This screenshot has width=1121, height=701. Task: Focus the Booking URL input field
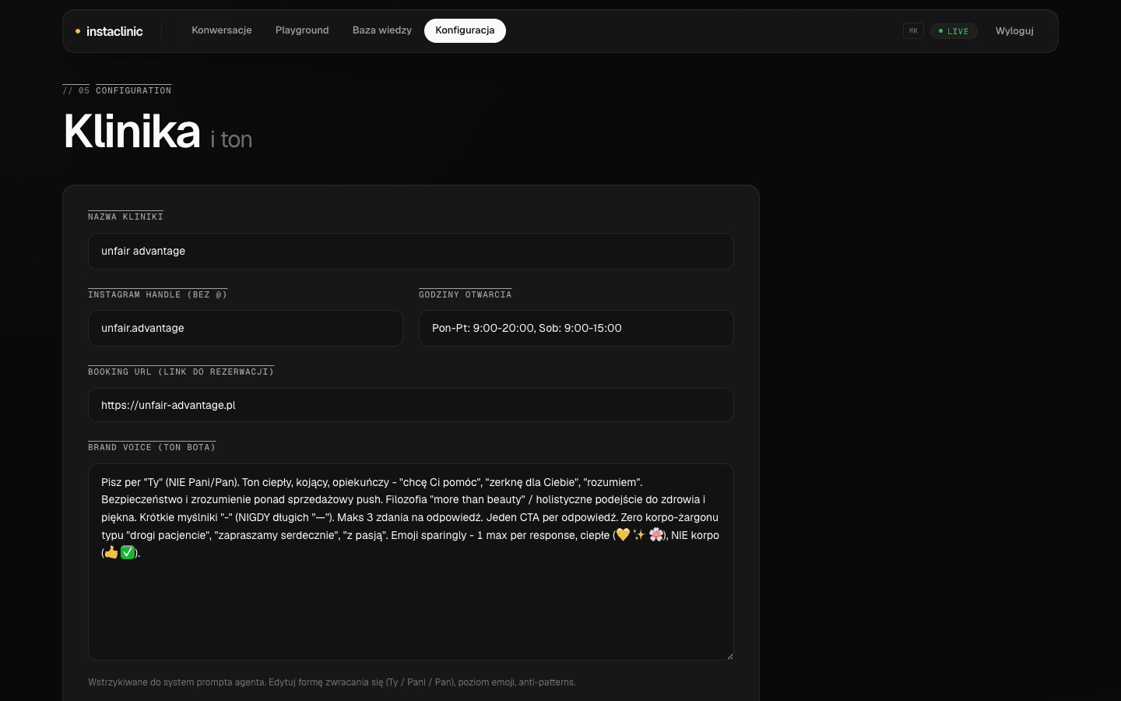coord(411,405)
